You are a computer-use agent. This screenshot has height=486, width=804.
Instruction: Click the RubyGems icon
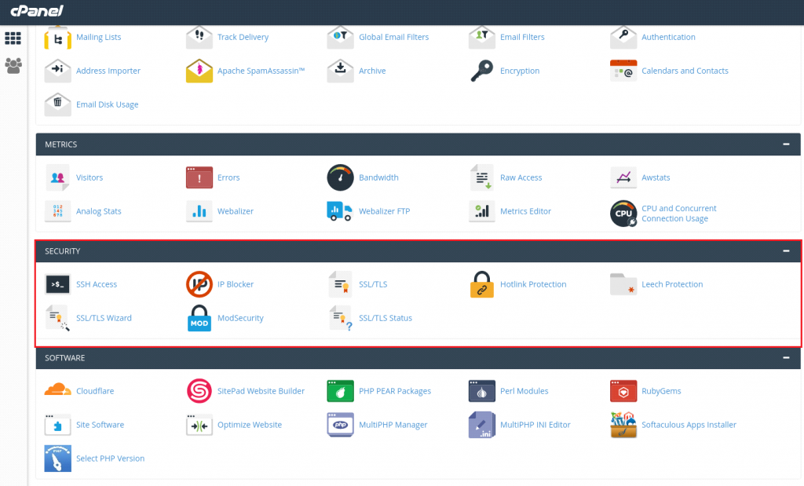click(623, 391)
